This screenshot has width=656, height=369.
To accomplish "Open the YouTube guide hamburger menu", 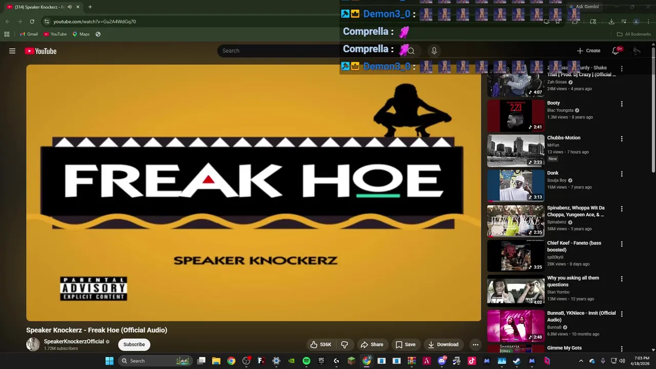I will (12, 51).
